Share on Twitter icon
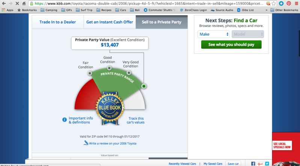 tap(267, 164)
